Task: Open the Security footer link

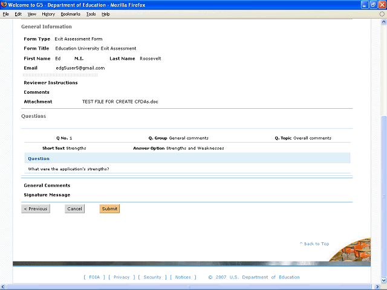Action: 152,277
